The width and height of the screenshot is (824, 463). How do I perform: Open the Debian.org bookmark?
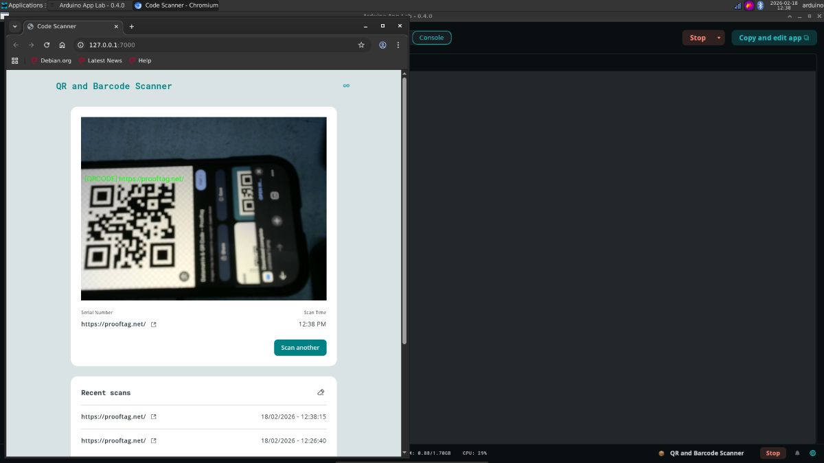coord(51,60)
